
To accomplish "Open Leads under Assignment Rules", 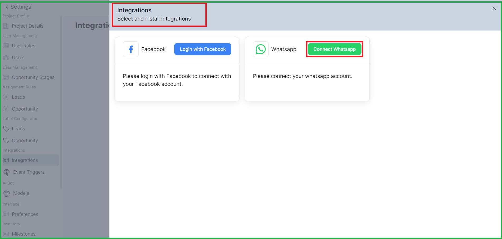I will [18, 97].
